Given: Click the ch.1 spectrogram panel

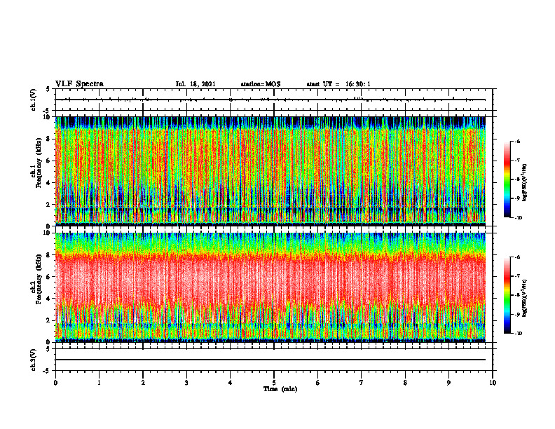Looking at the screenshot, I should (270, 171).
